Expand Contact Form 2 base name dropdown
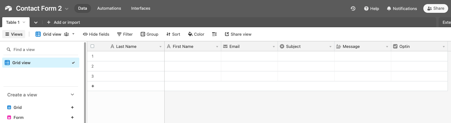Viewport: 451px width, 123px height. [x=67, y=9]
